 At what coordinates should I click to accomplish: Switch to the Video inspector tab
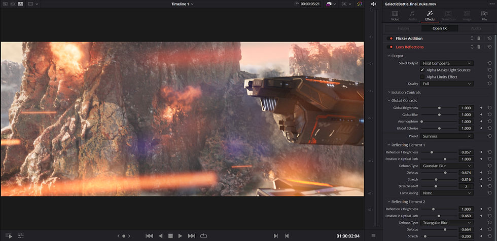[x=395, y=16]
